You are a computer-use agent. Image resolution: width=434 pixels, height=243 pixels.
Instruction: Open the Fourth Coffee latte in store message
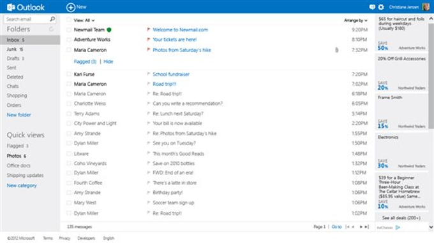coord(175,183)
